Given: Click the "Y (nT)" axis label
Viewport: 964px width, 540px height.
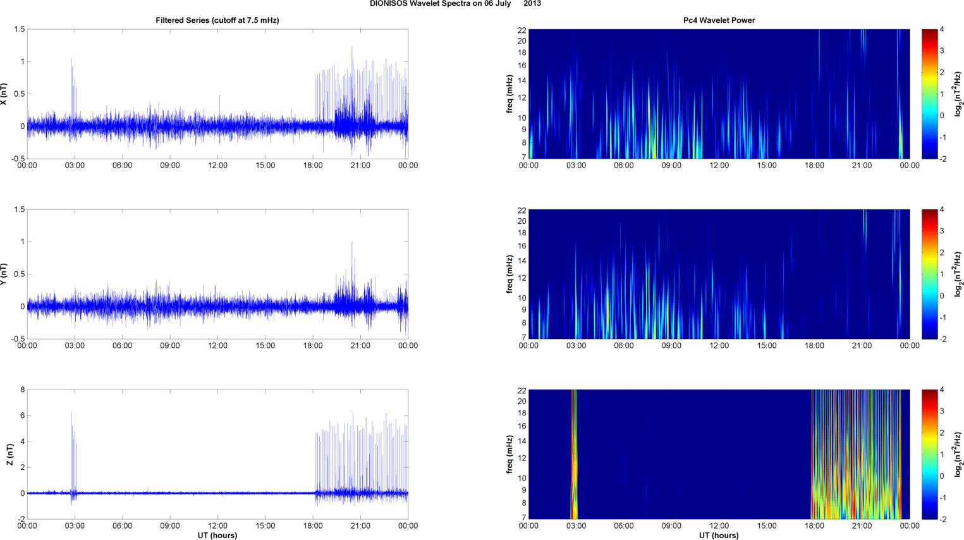Looking at the screenshot, I should click(x=4, y=274).
